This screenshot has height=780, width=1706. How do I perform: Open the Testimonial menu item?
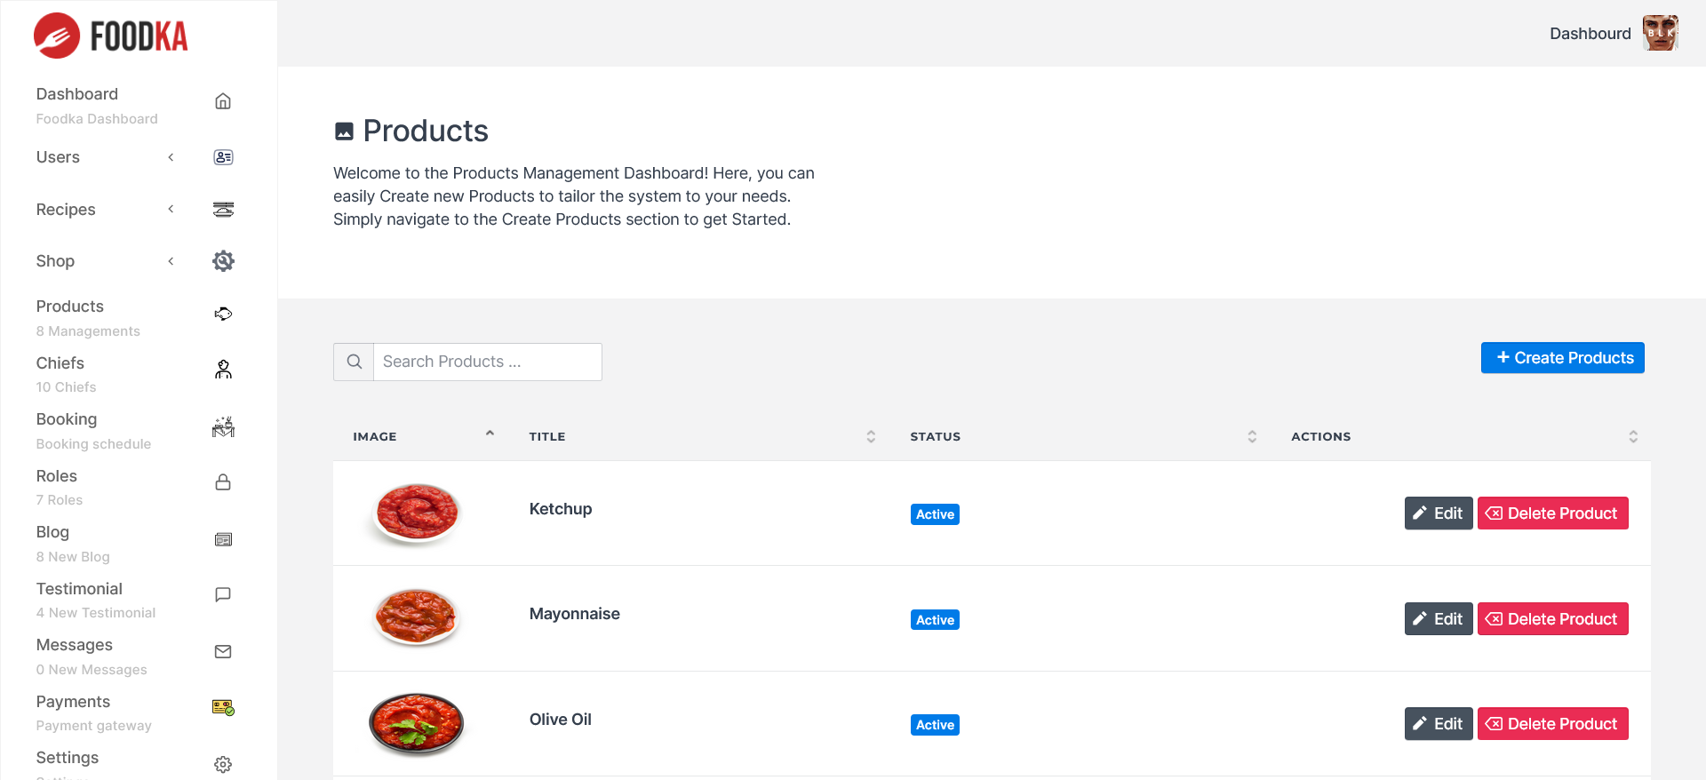80,589
